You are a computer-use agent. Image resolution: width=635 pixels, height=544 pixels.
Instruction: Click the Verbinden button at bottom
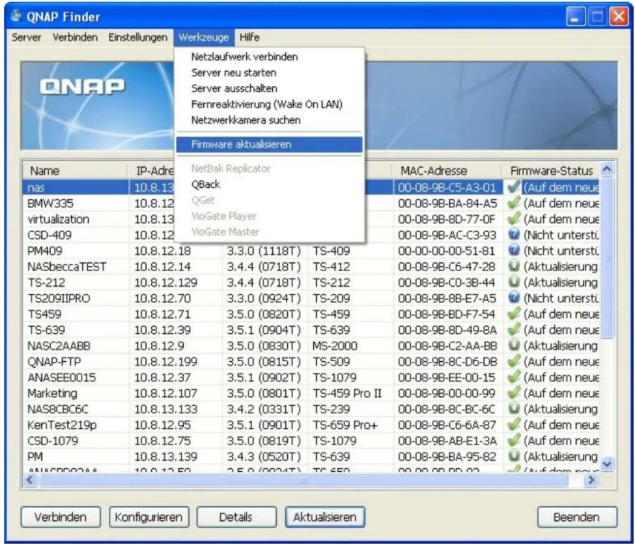[60, 517]
